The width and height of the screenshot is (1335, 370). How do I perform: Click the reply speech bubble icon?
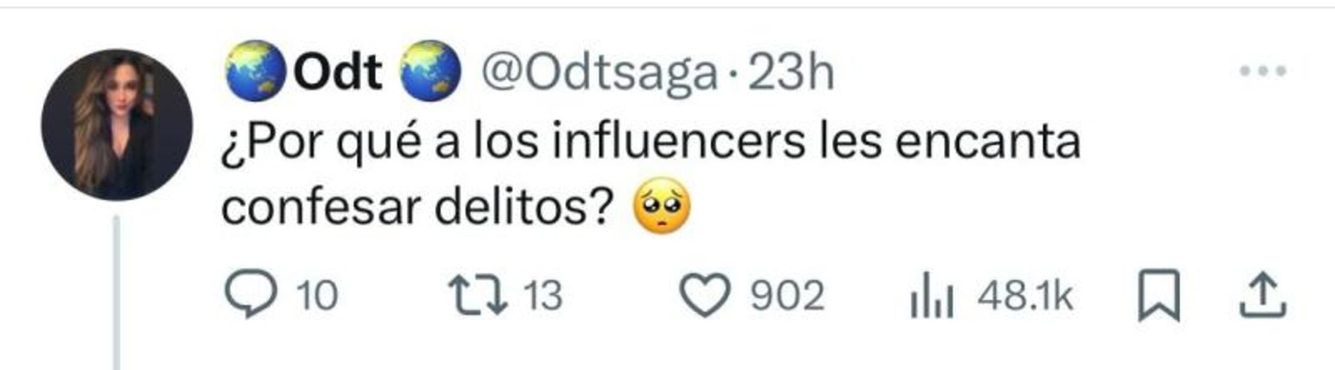coord(250,294)
